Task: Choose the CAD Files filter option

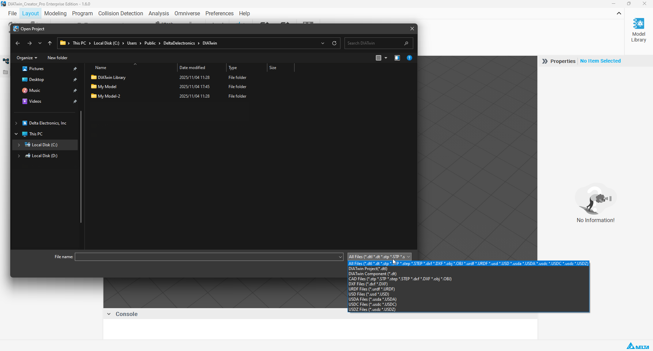Action: point(468,279)
